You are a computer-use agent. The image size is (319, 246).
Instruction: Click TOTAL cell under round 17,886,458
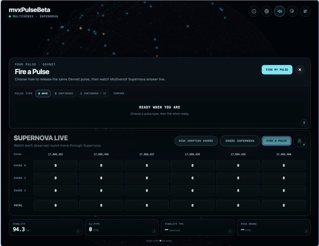tap(192, 205)
